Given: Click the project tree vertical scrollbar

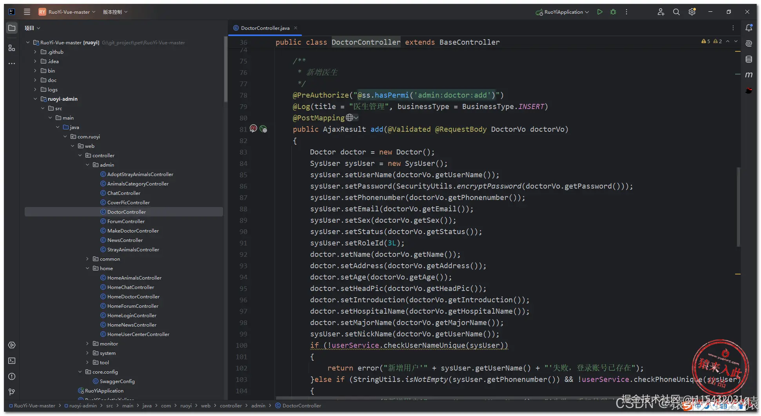Looking at the screenshot, I should tap(225, 69).
